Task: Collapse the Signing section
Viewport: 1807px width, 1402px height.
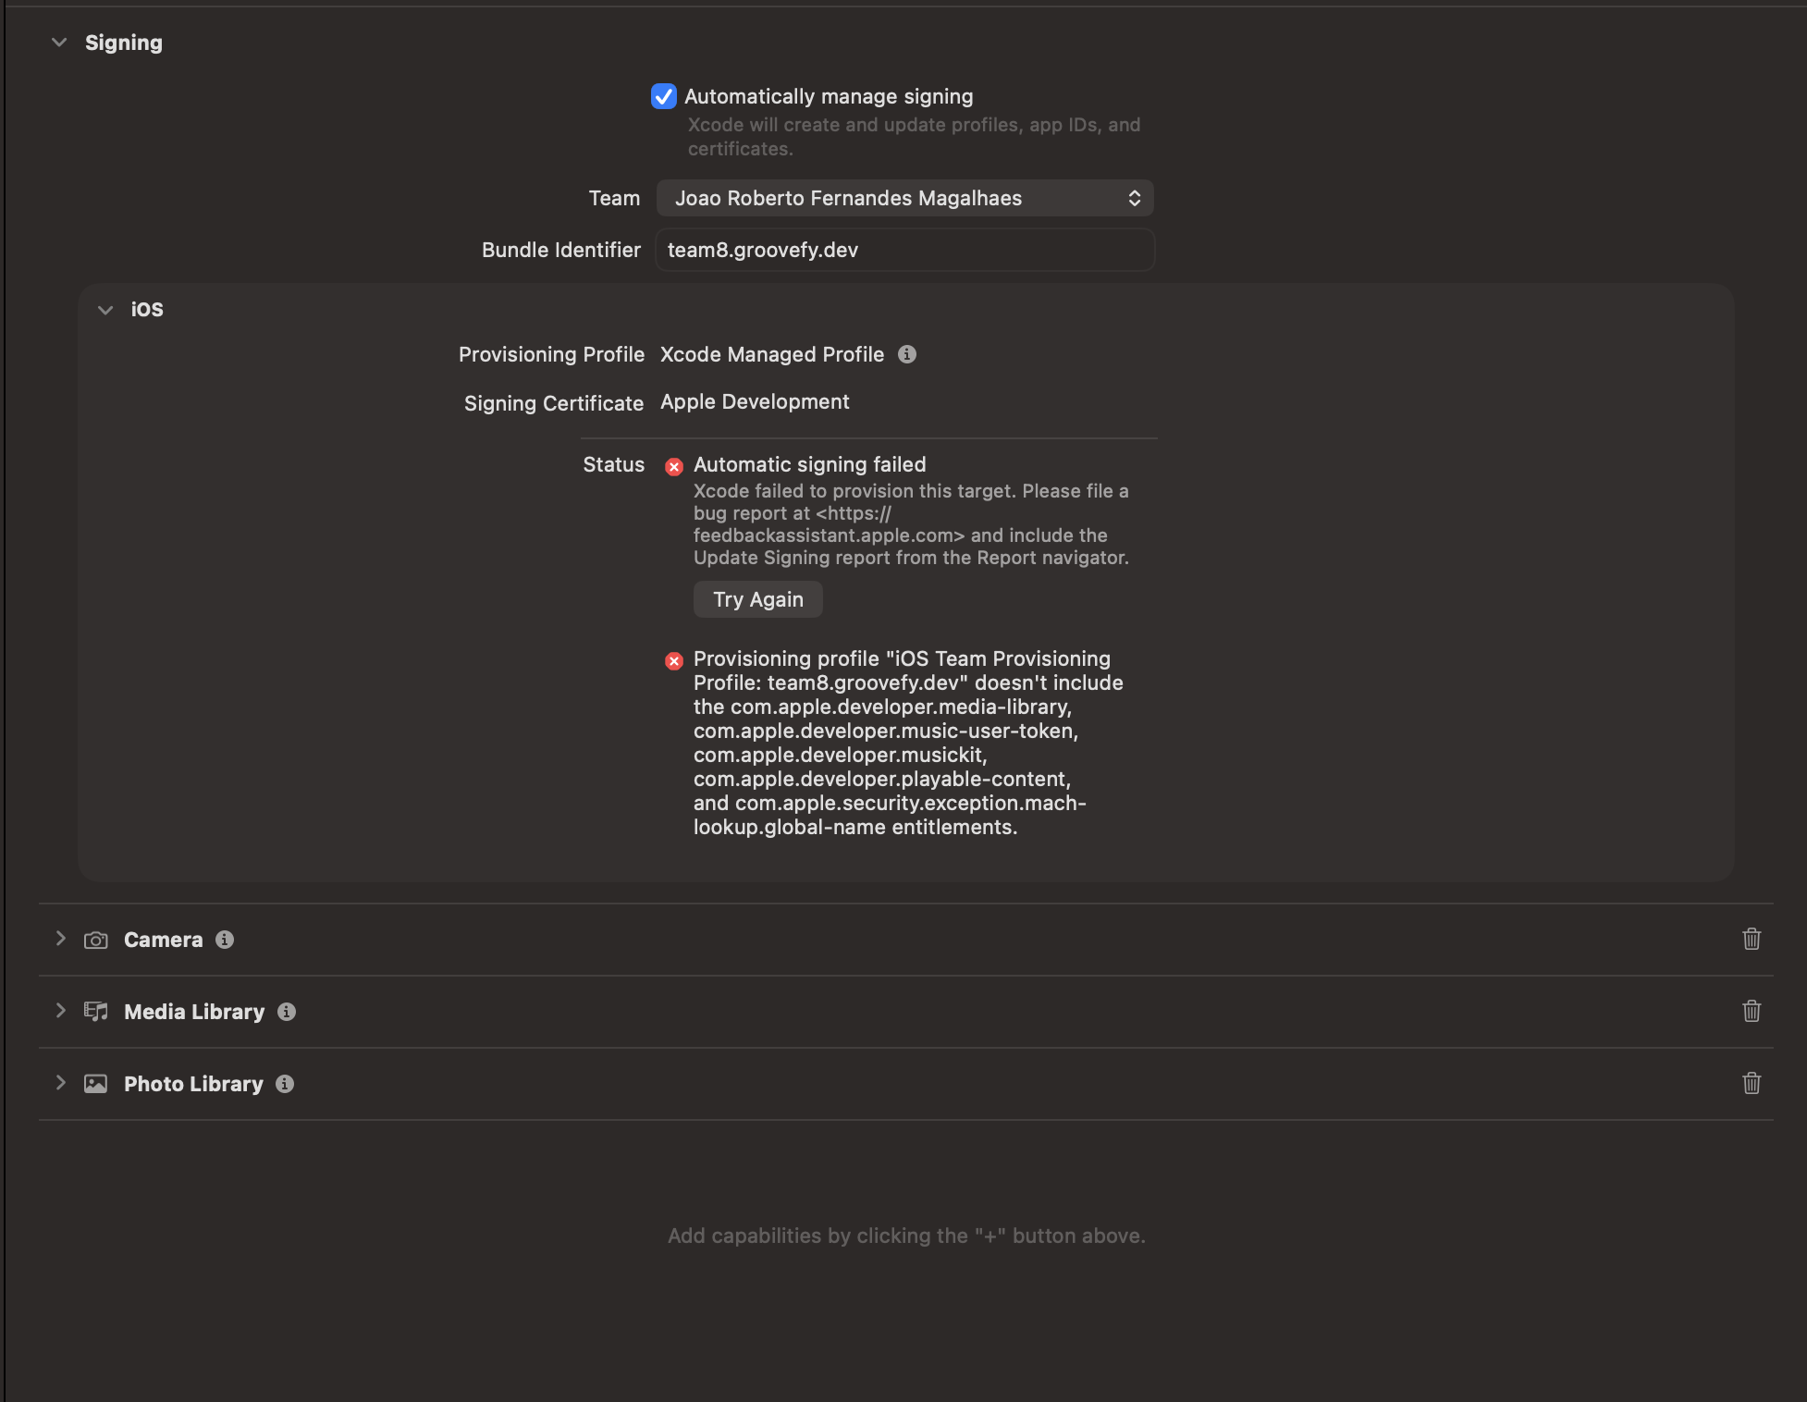Action: 59,43
